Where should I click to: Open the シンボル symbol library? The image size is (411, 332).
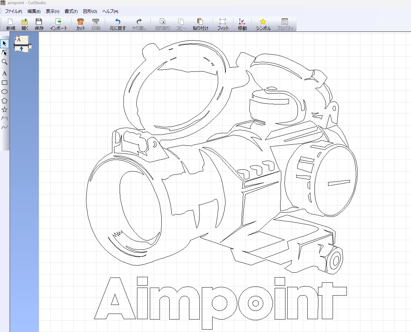point(263,24)
